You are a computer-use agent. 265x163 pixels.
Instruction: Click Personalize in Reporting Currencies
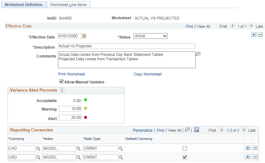(142, 130)
